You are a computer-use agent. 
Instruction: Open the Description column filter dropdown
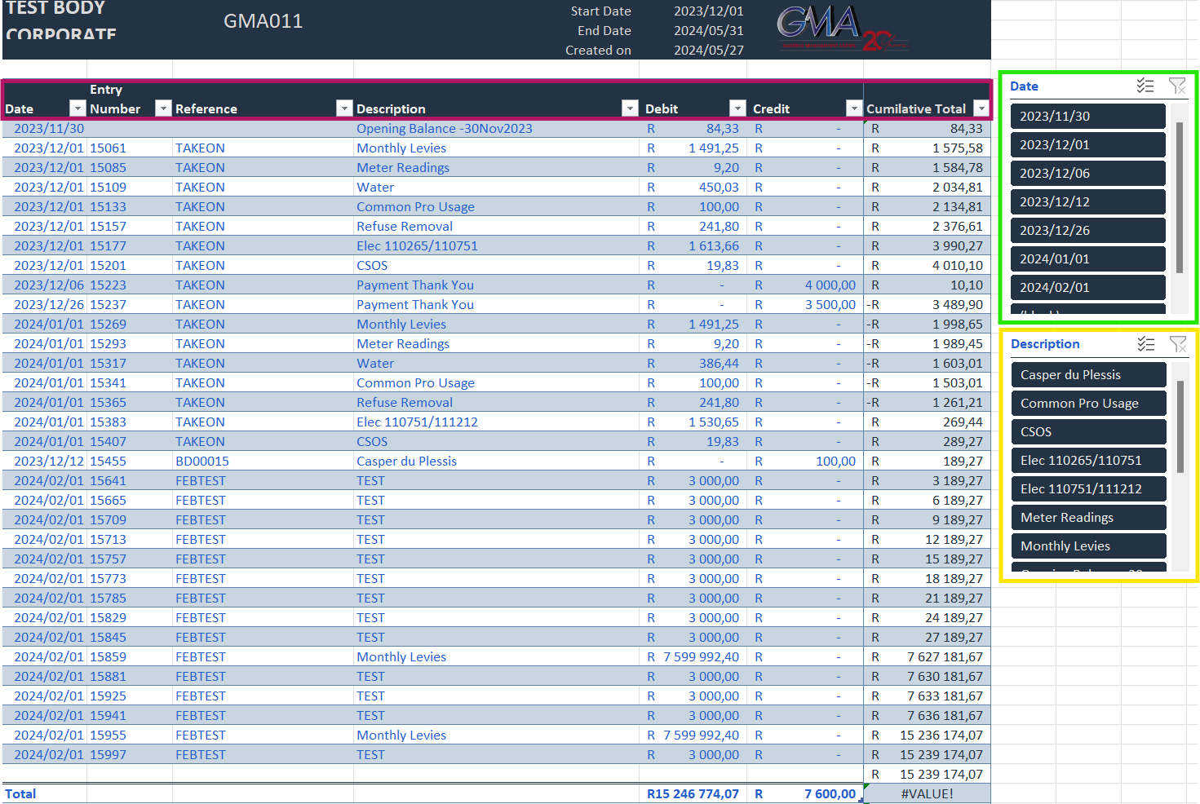click(630, 108)
